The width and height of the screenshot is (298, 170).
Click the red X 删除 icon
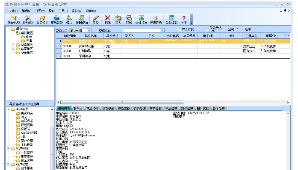coord(108,20)
